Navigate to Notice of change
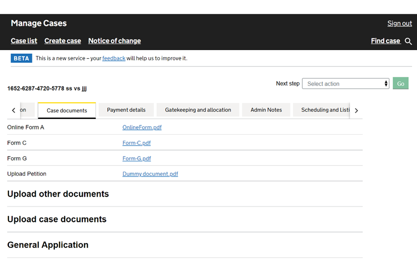 click(x=114, y=41)
